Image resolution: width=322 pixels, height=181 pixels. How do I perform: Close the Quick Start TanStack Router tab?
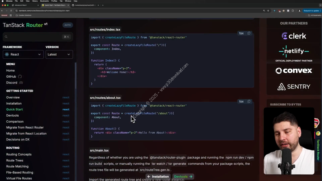(68, 5)
